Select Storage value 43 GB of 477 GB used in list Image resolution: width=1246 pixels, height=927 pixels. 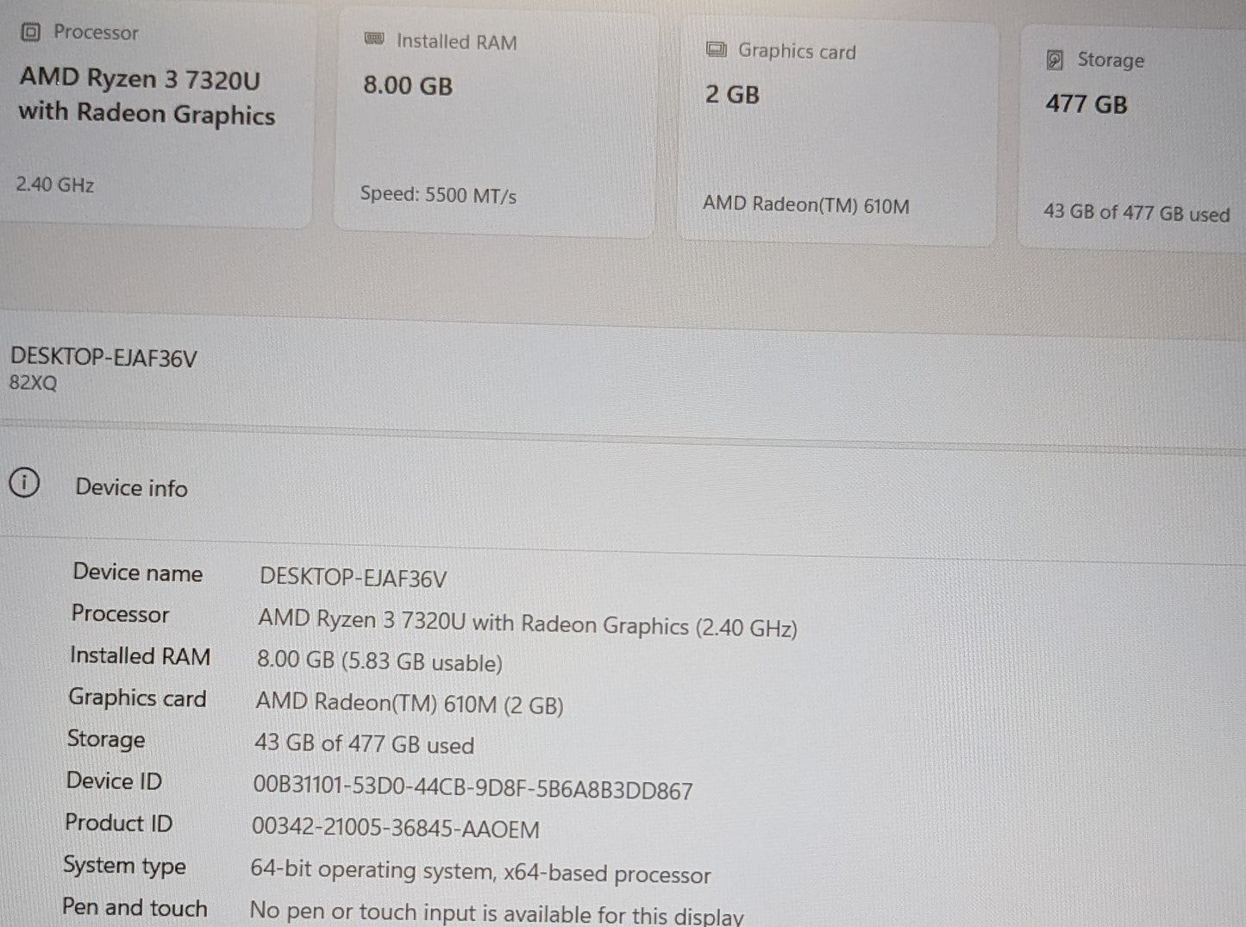364,744
